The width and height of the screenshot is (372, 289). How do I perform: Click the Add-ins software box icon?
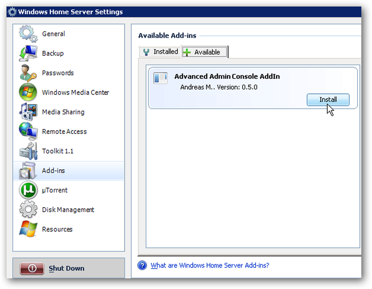click(x=28, y=171)
